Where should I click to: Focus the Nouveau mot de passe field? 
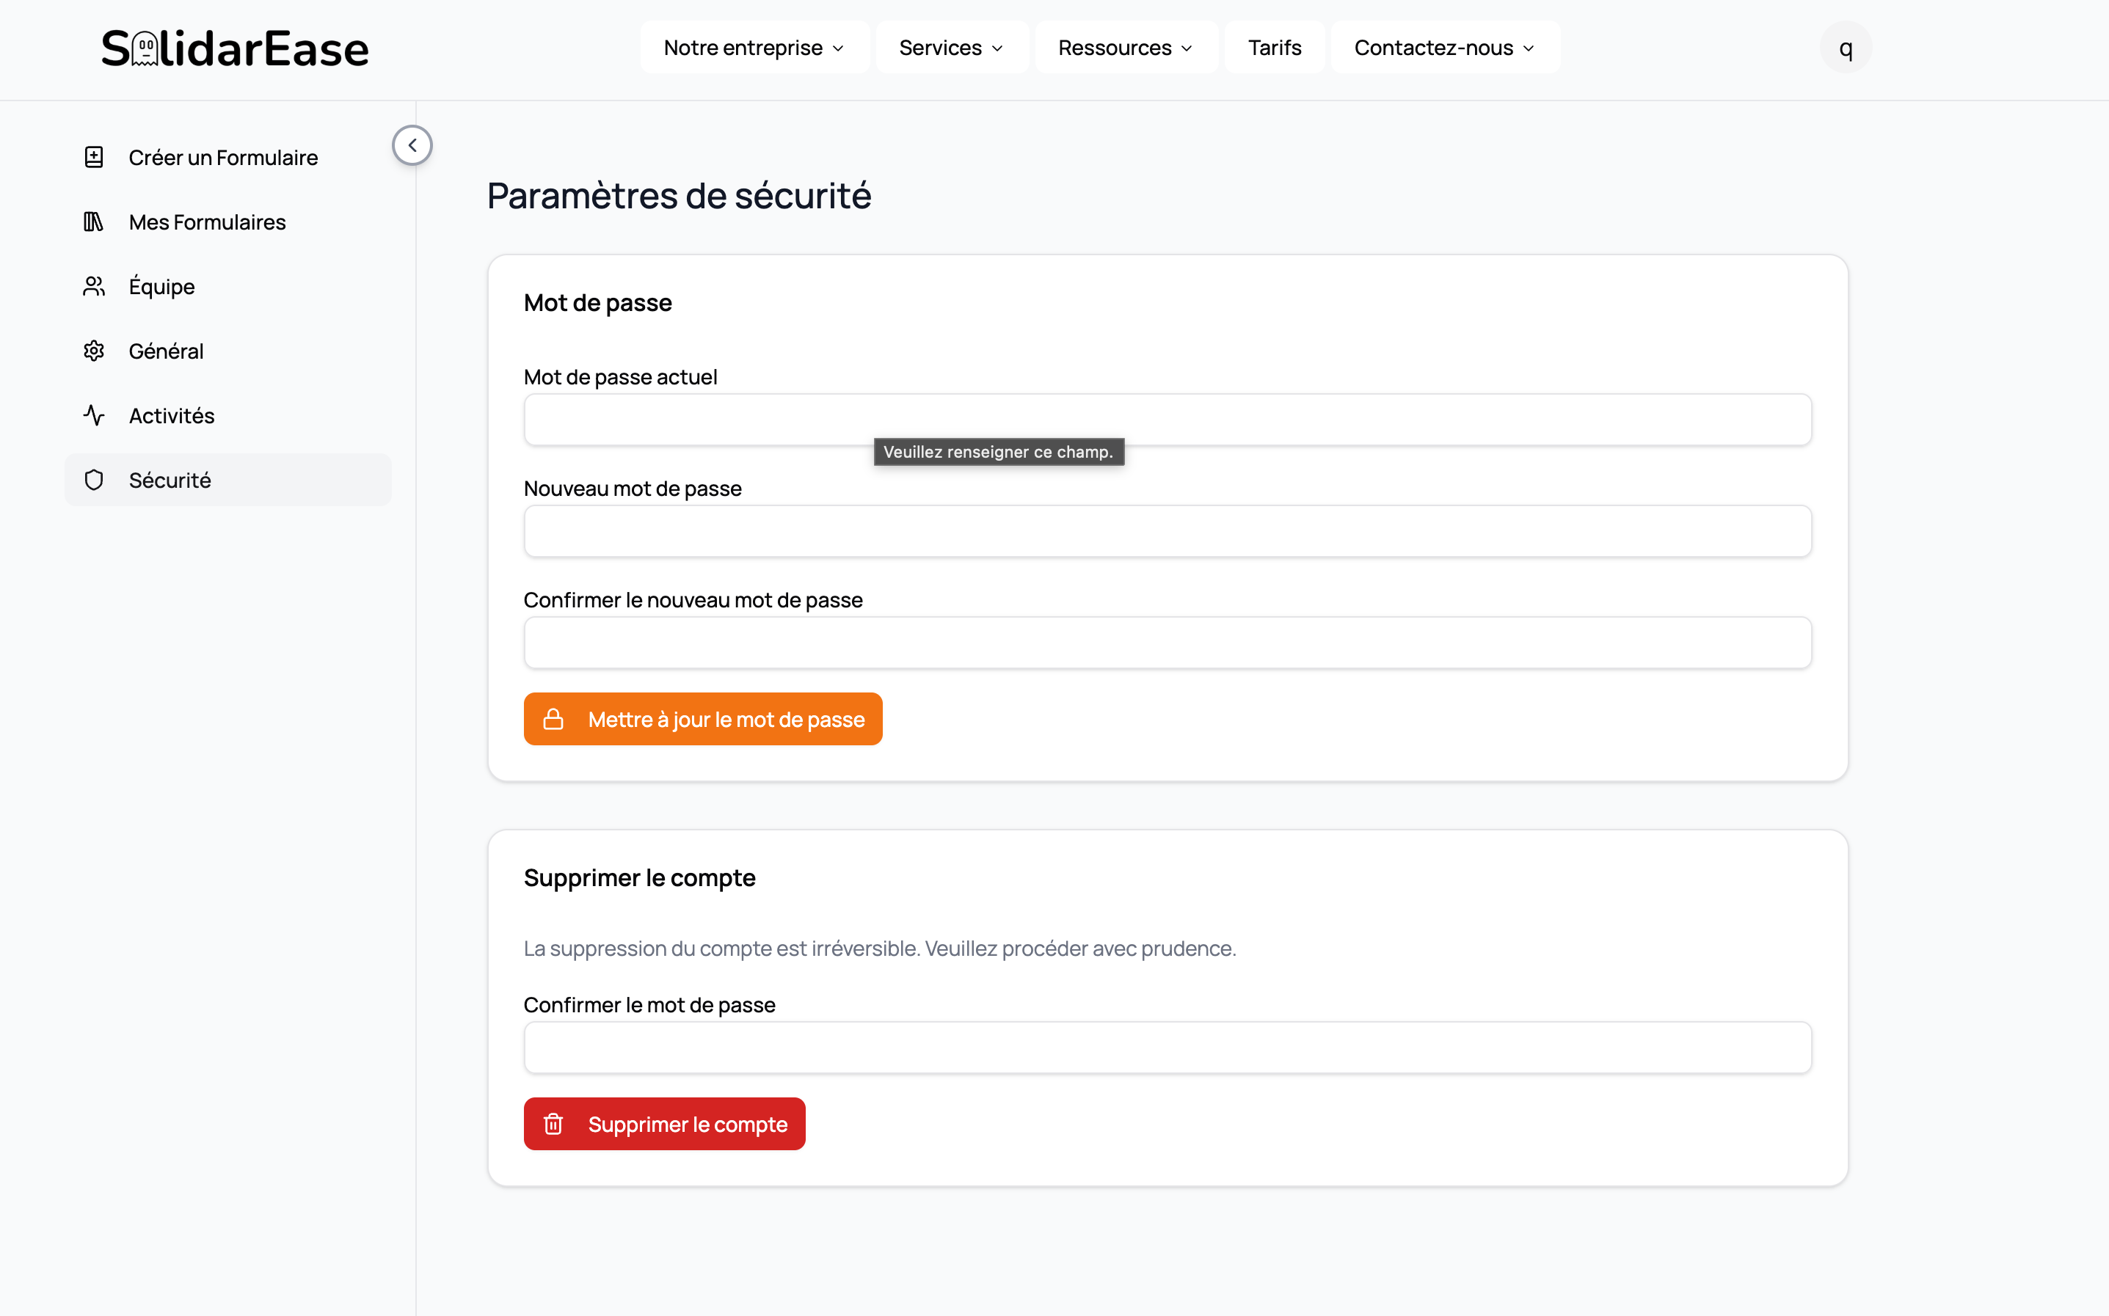click(x=1168, y=531)
